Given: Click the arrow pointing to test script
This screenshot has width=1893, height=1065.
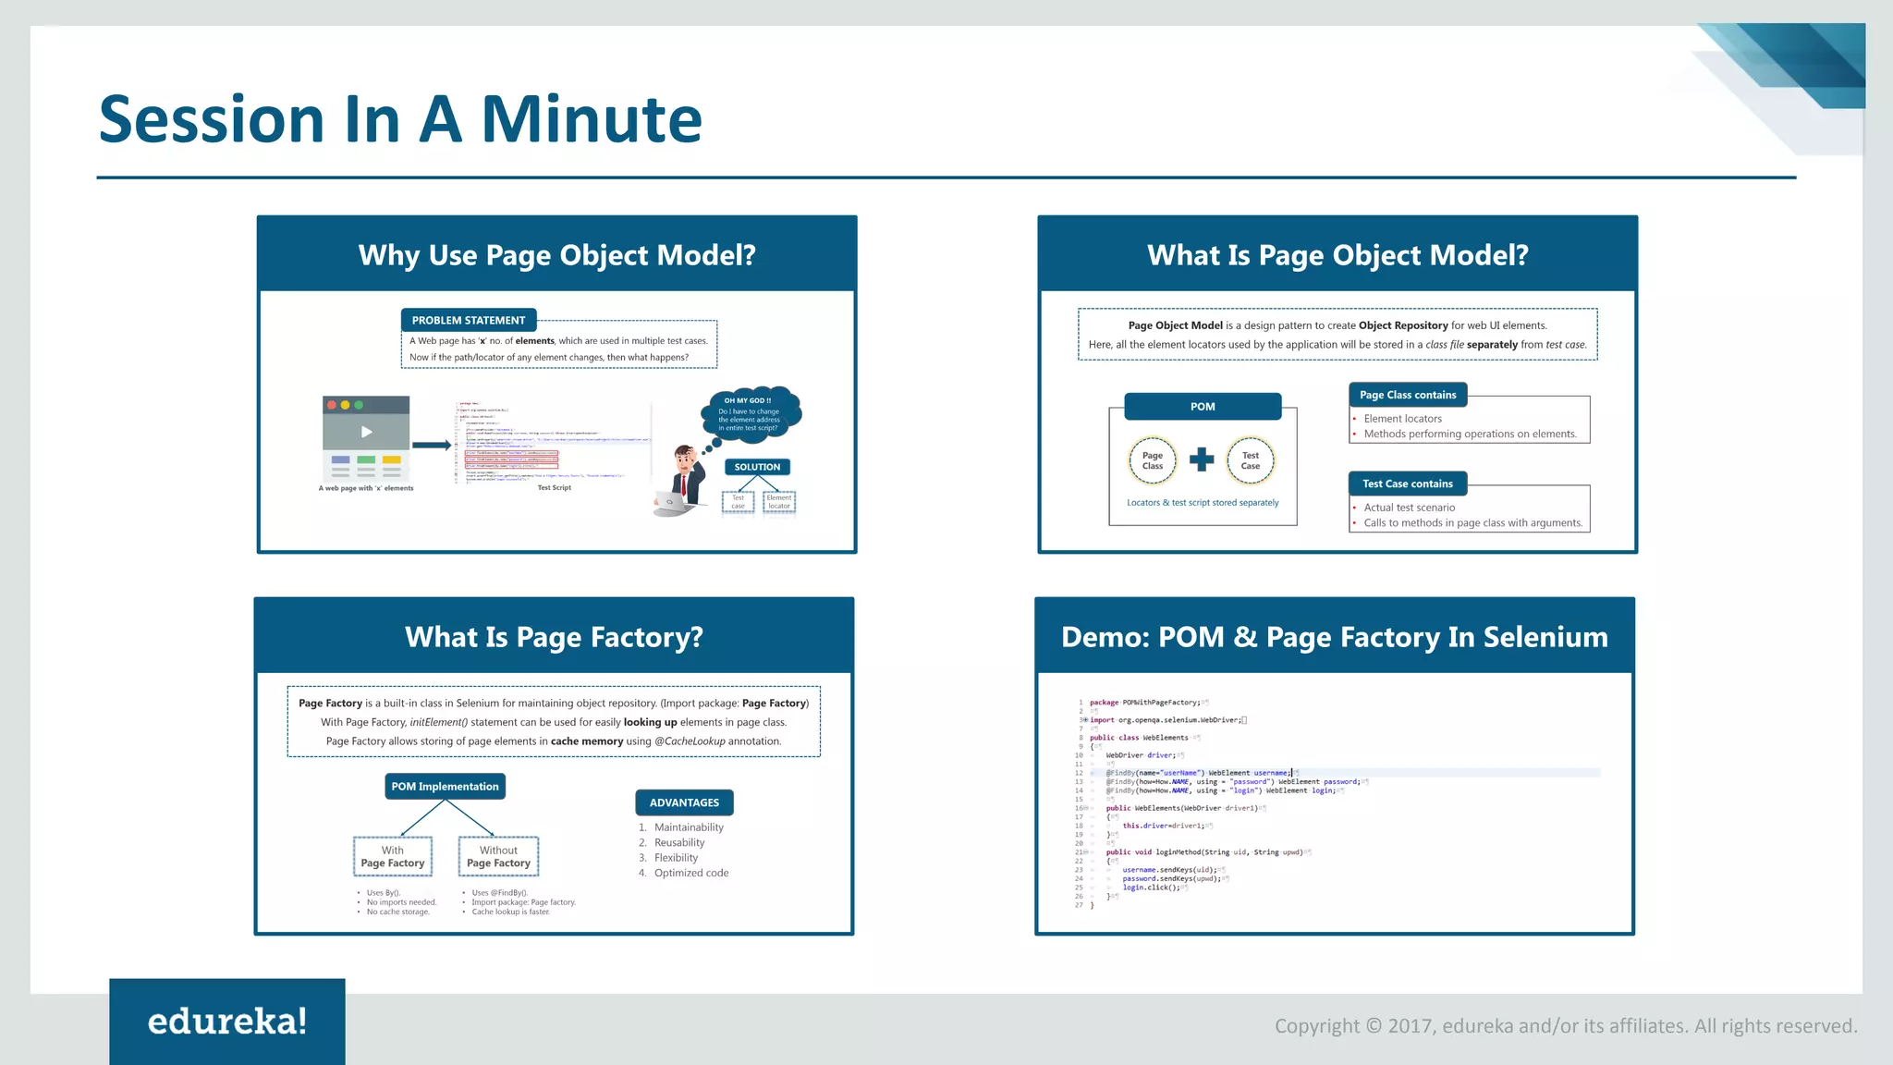Looking at the screenshot, I should tap(431, 446).
